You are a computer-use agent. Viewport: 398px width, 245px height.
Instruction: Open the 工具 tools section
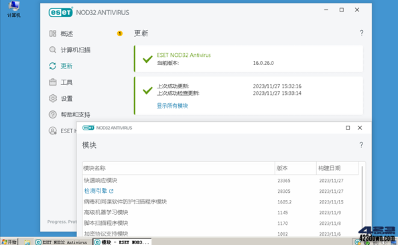click(x=66, y=82)
